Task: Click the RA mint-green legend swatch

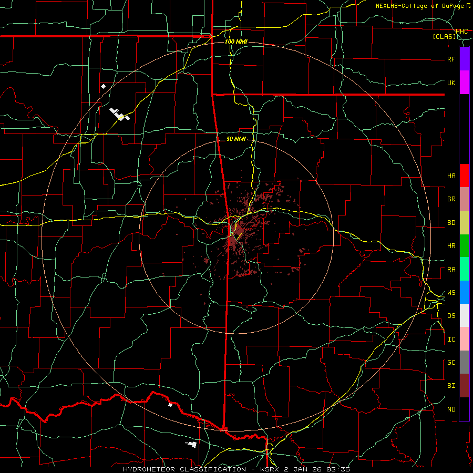Action: (x=464, y=269)
